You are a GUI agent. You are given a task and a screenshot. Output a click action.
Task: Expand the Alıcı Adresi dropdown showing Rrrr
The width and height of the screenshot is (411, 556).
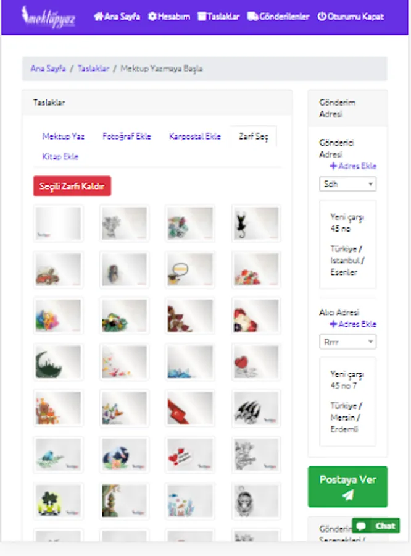347,342
